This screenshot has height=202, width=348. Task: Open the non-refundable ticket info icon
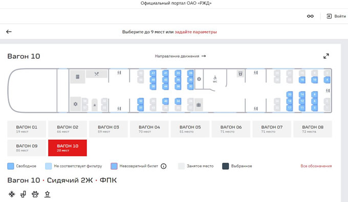pyautogui.click(x=164, y=166)
